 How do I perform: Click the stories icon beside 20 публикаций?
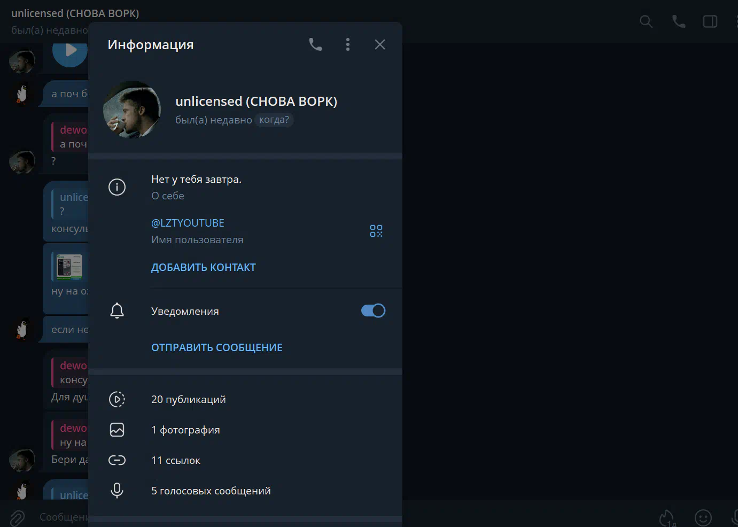click(117, 399)
